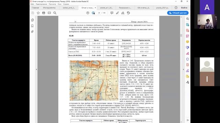Open the combine/send files tool in right pane
Screen dimensions: 220x123
point(188,47)
